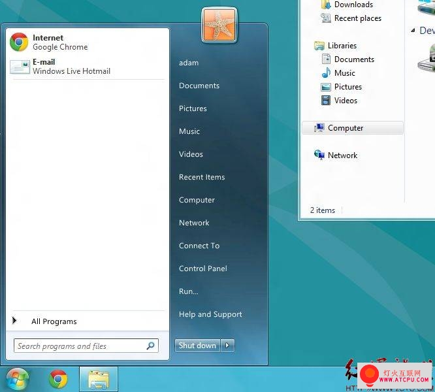The width and height of the screenshot is (435, 392).
Task: Open Computer from the Start menu
Action: tap(197, 200)
